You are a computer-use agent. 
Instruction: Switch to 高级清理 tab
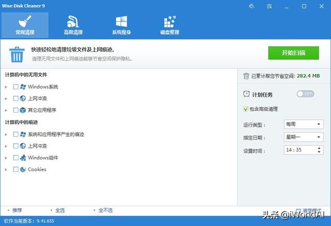point(73,25)
